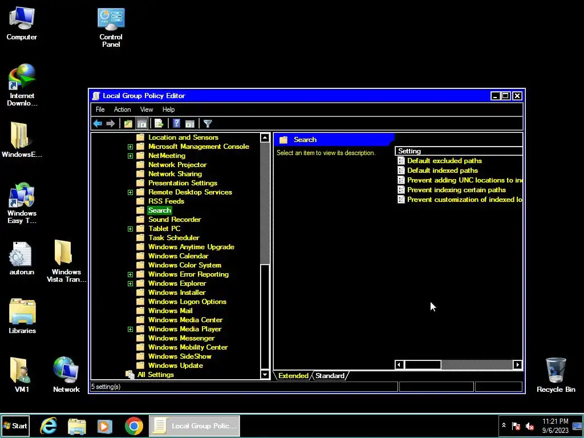The height and width of the screenshot is (438, 584).
Task: Open the Help menu
Action: coord(168,109)
